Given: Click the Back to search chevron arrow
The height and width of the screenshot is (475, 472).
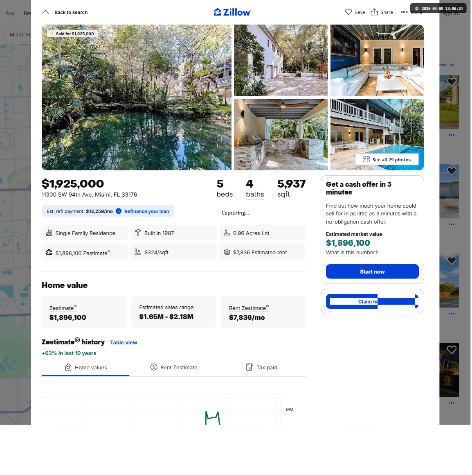Looking at the screenshot, I should click(x=45, y=12).
